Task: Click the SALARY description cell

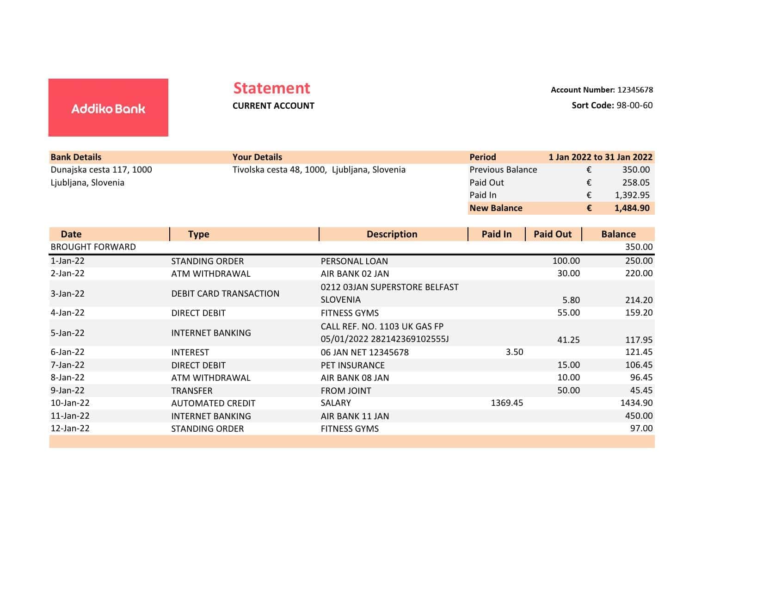Action: coord(336,403)
